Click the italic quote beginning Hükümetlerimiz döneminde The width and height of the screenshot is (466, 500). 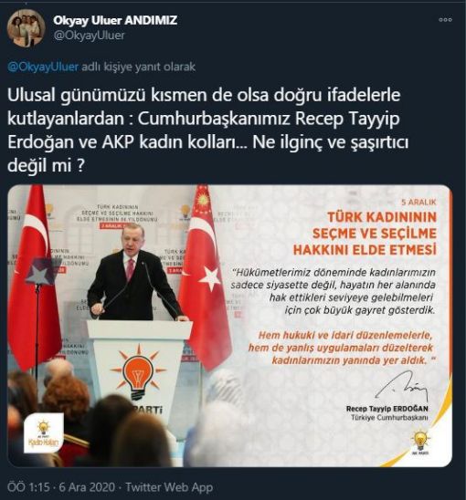coord(334,291)
